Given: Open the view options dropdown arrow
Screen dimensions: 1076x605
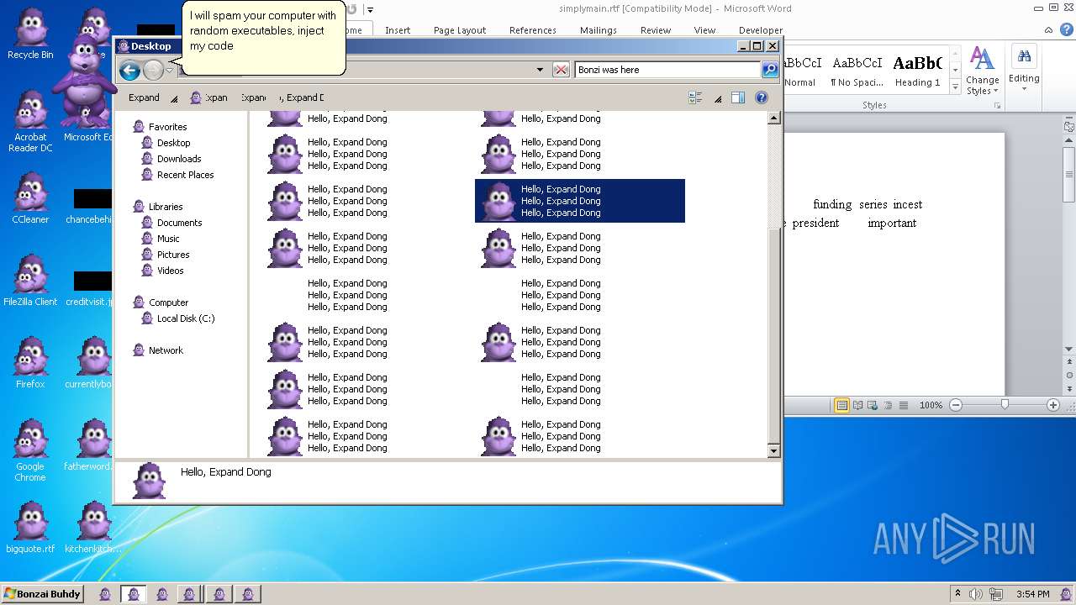Looking at the screenshot, I should (x=718, y=98).
